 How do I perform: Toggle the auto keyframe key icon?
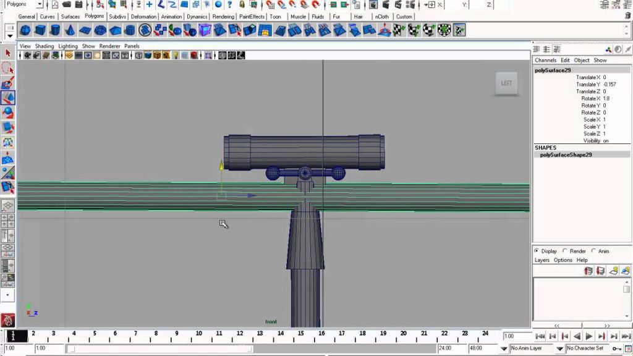(616, 349)
